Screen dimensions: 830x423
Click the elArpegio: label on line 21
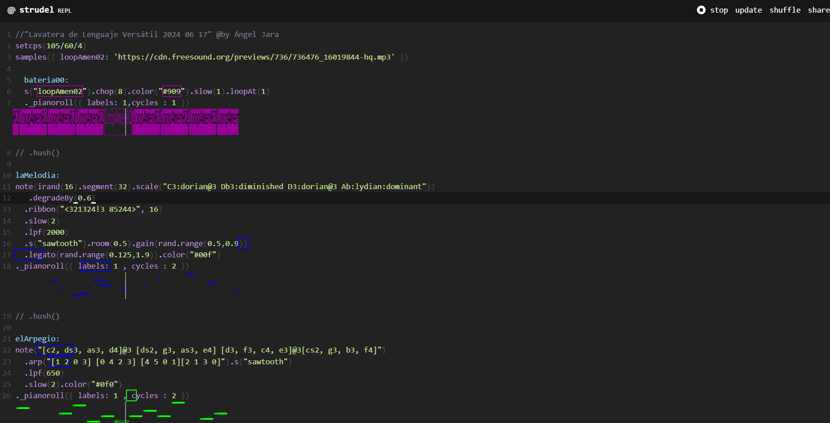point(37,339)
